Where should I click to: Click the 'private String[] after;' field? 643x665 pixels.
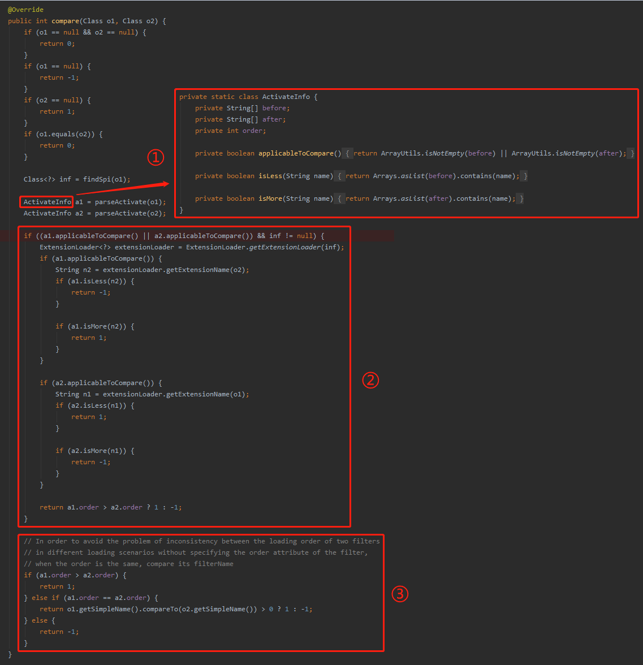240,120
